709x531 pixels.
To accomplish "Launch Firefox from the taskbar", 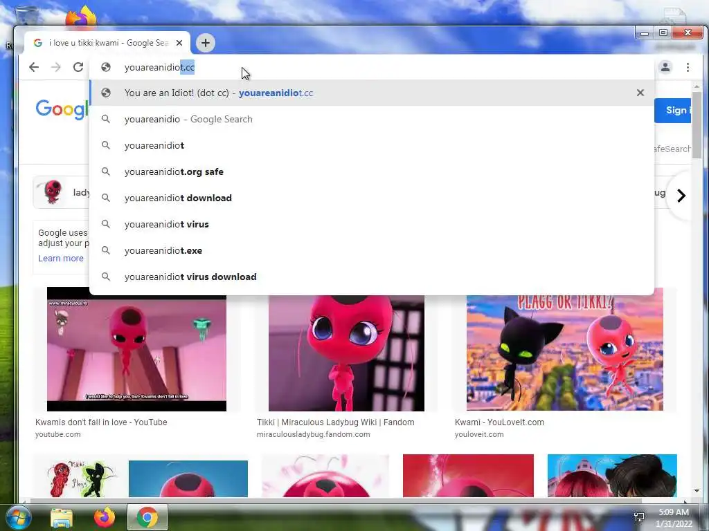I will (105, 517).
